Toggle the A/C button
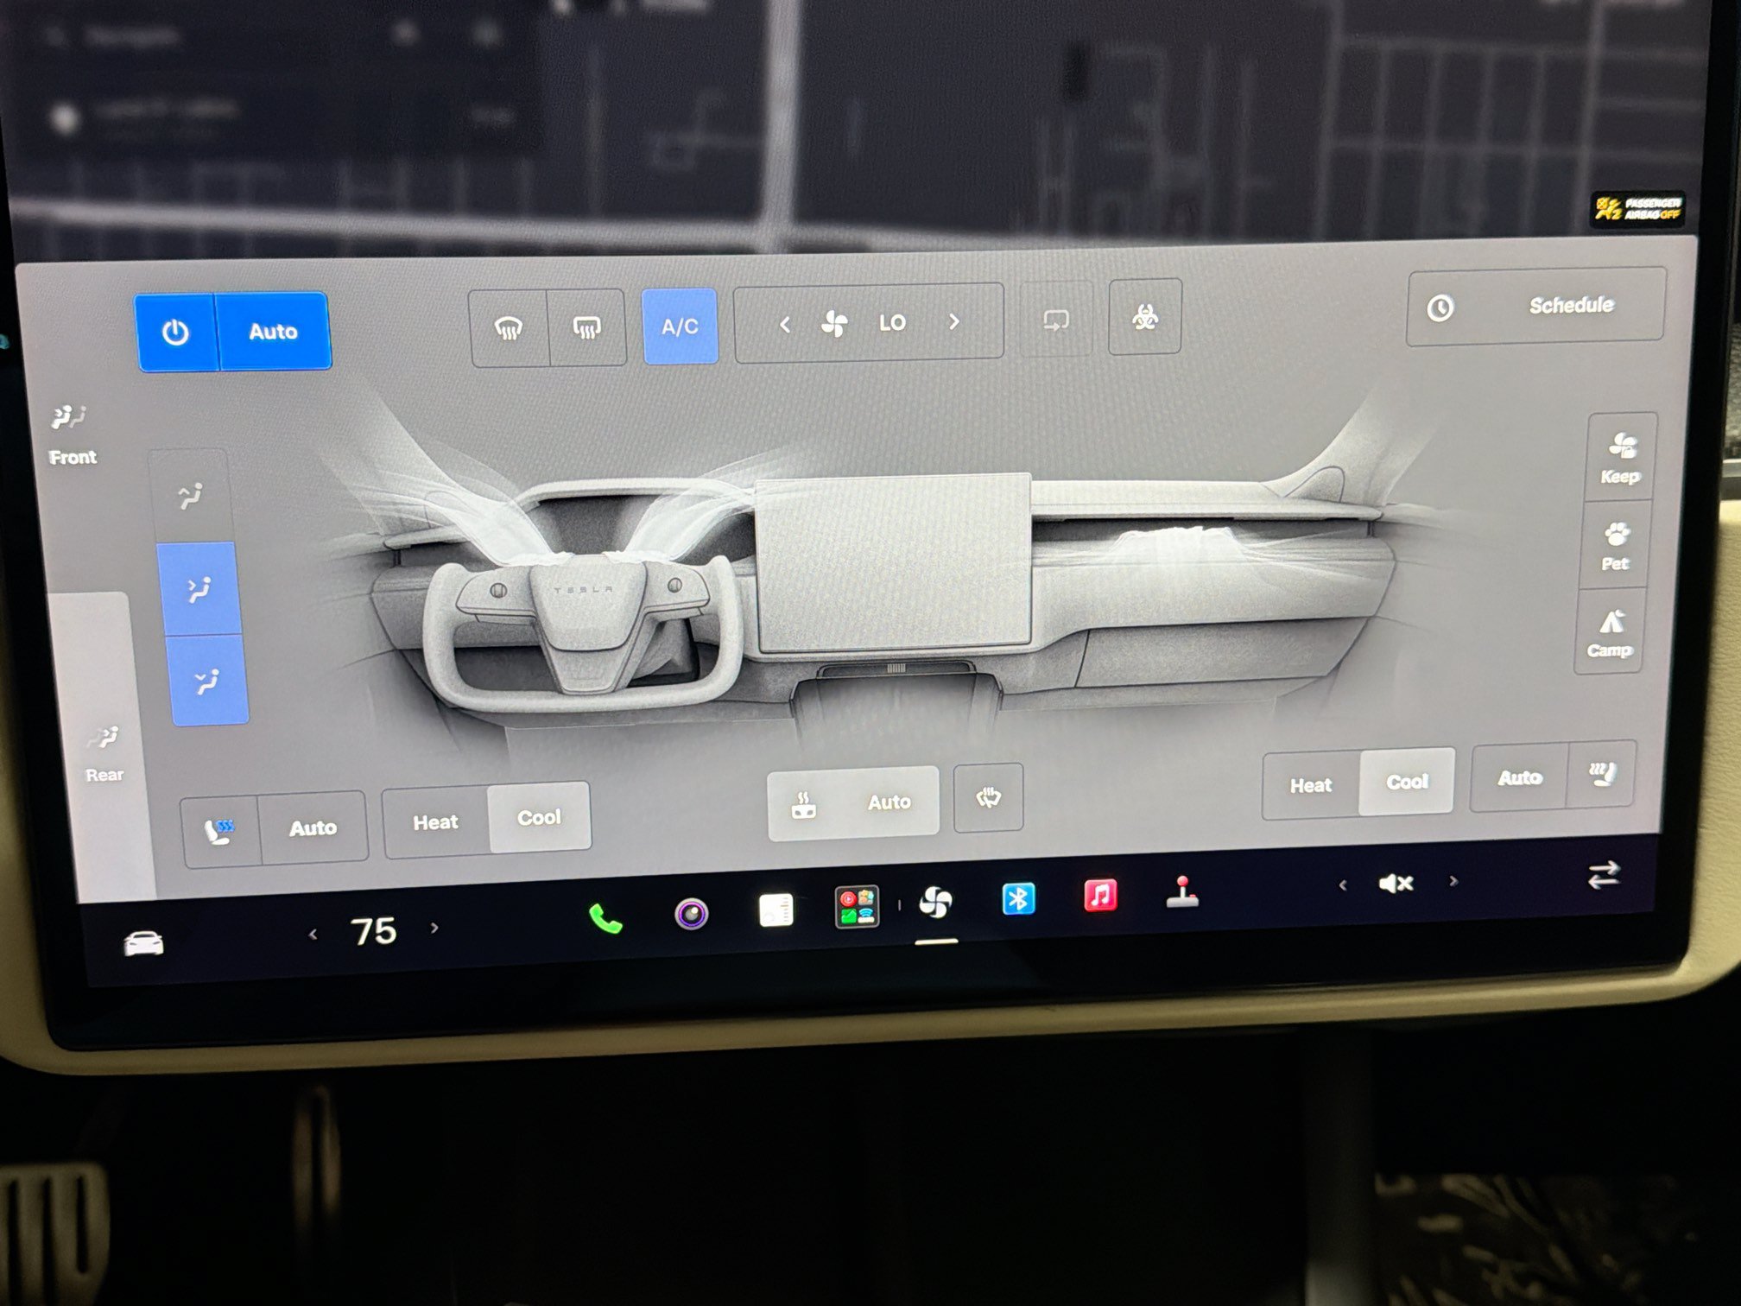The image size is (1741, 1306). [x=680, y=326]
